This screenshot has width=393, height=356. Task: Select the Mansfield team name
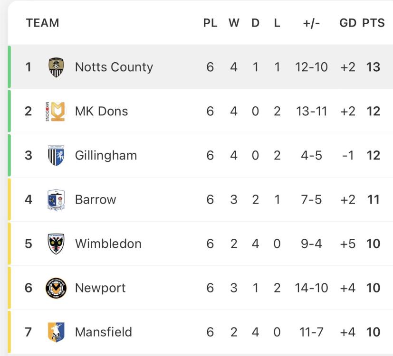tap(103, 332)
